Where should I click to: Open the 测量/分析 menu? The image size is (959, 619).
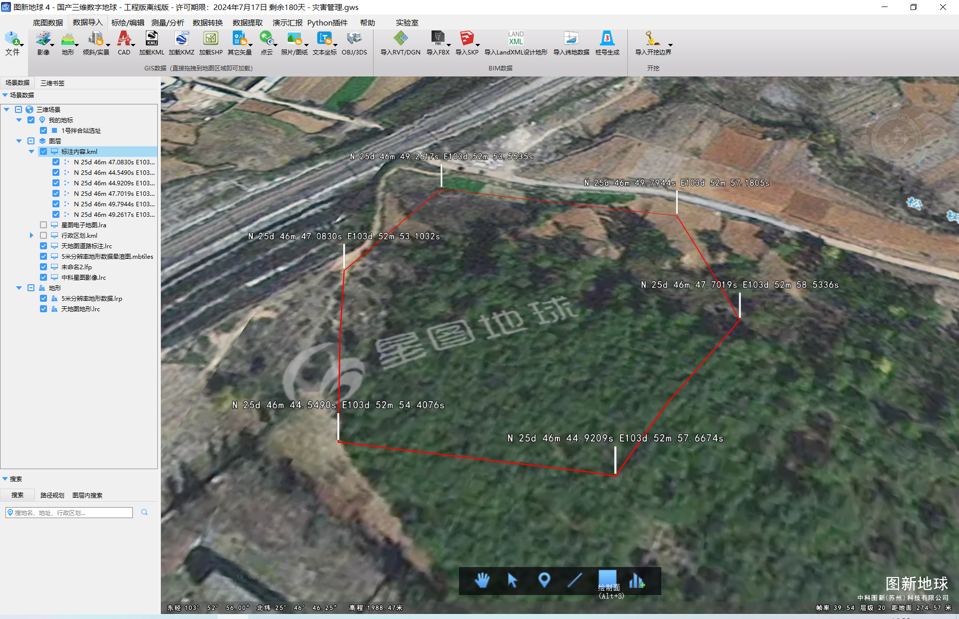click(x=167, y=24)
